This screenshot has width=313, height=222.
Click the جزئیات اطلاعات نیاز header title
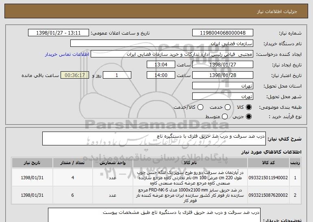tap(277, 11)
